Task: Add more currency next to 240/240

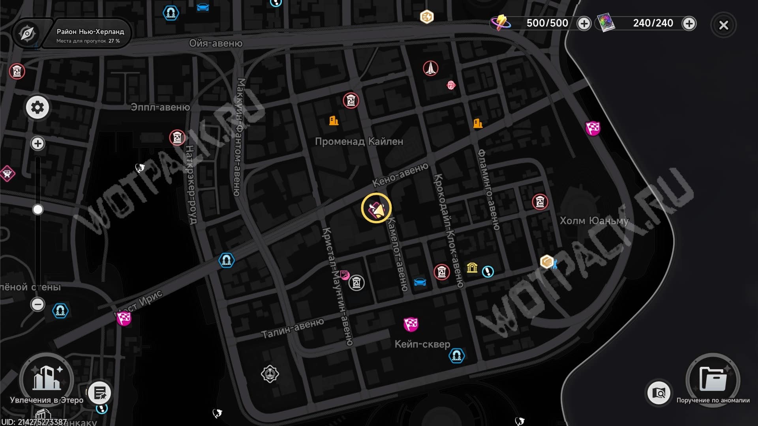Action: pos(689,24)
